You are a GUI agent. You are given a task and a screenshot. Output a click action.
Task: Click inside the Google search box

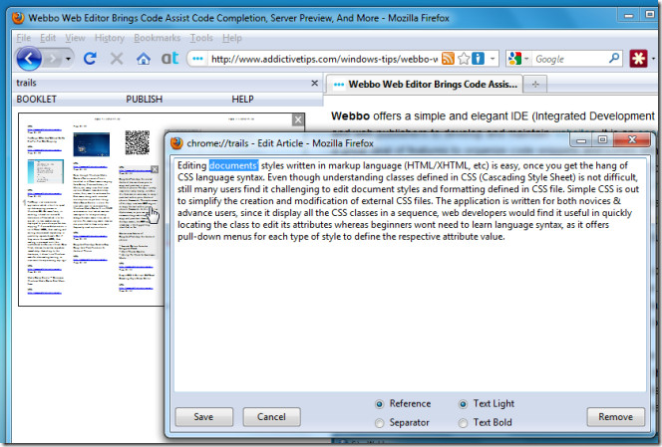click(x=570, y=59)
